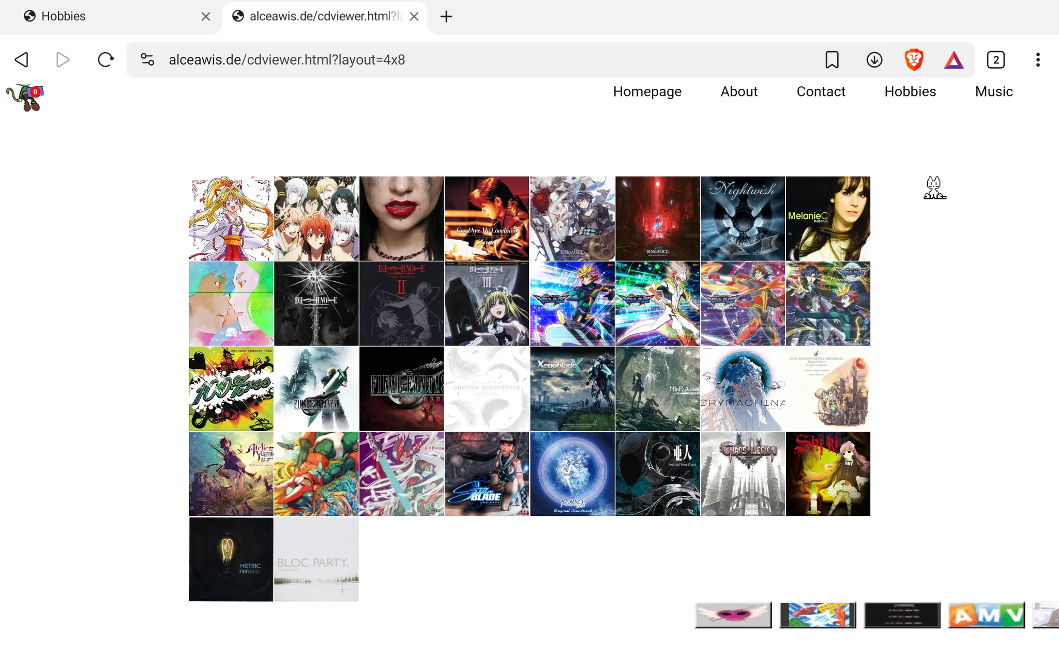This screenshot has width=1059, height=661.
Task: Open the red lips album cover
Action: pyautogui.click(x=401, y=218)
